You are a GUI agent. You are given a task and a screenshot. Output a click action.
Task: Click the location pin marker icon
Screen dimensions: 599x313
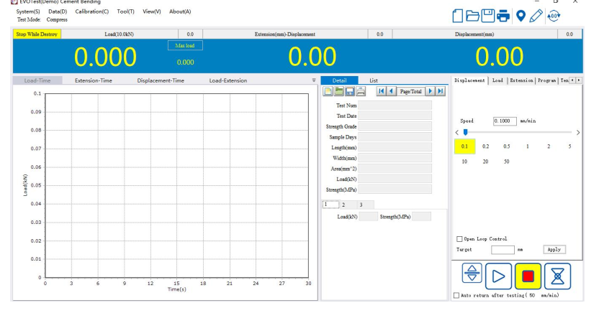click(521, 16)
